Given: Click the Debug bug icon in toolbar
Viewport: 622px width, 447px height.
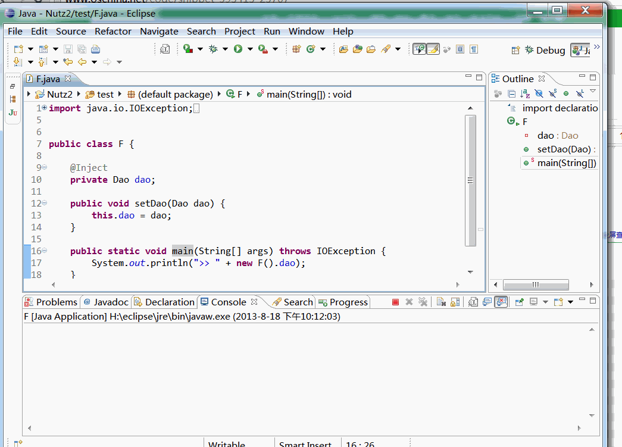Looking at the screenshot, I should (x=213, y=49).
